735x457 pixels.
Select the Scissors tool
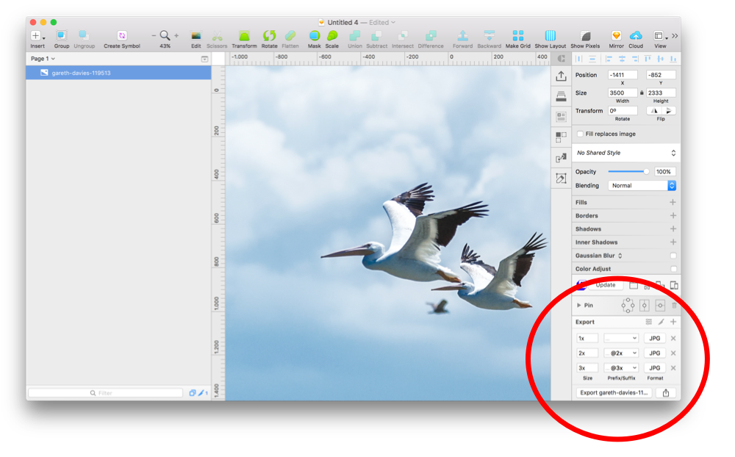pyautogui.click(x=217, y=35)
